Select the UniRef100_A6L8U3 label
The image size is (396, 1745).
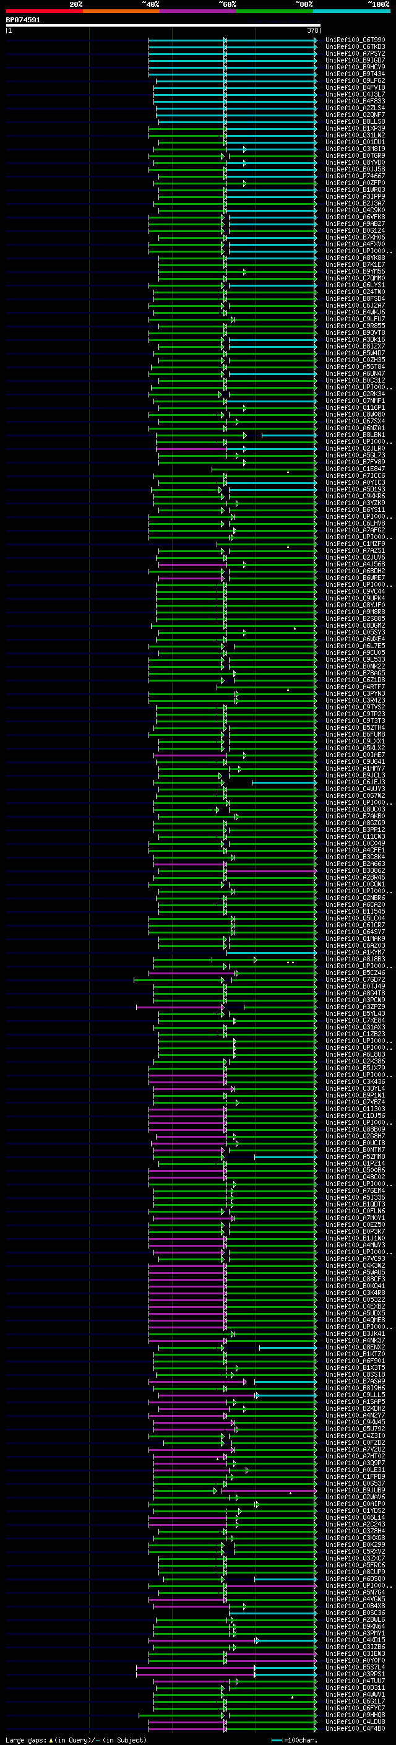click(355, 1054)
